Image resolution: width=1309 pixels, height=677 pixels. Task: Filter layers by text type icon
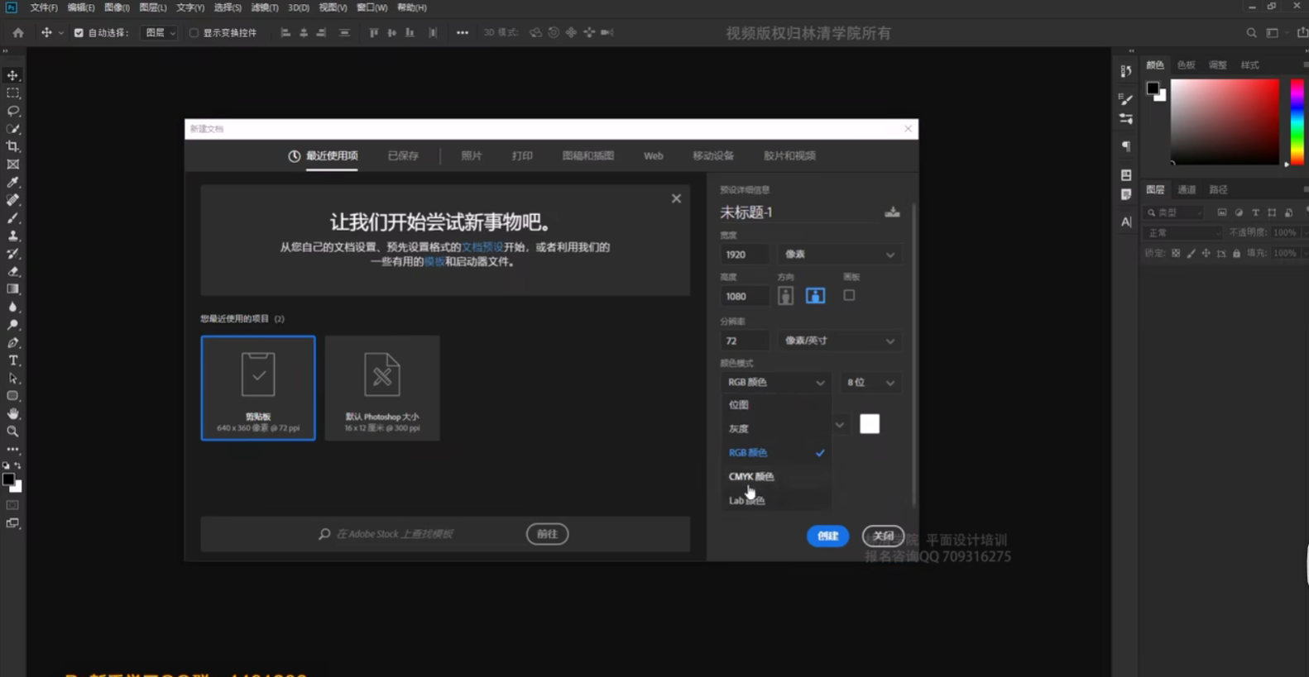click(1255, 212)
